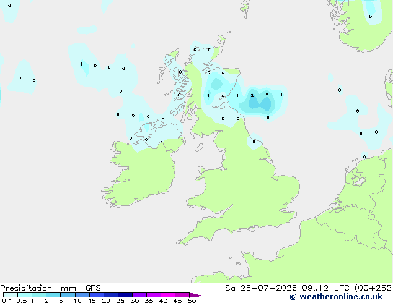Click the legend scale label '30'

click(135, 301)
